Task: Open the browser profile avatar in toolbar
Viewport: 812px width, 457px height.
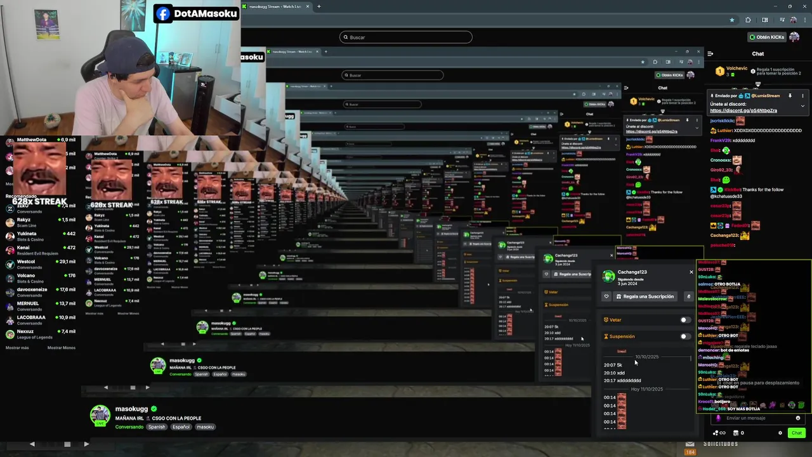Action: [793, 20]
